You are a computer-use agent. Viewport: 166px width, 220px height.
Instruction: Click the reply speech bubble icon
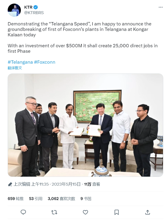[23, 212]
